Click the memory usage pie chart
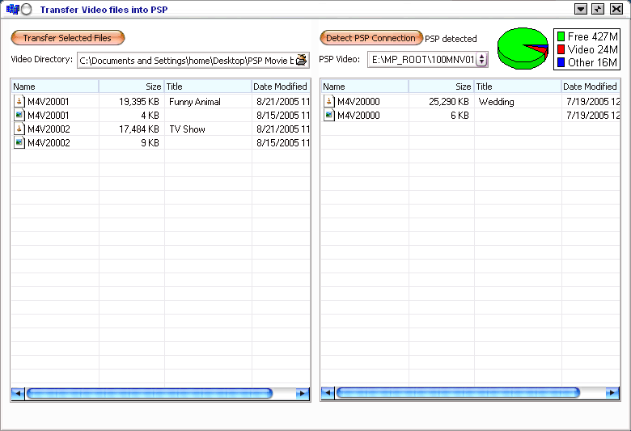This screenshot has width=631, height=431. [x=523, y=49]
